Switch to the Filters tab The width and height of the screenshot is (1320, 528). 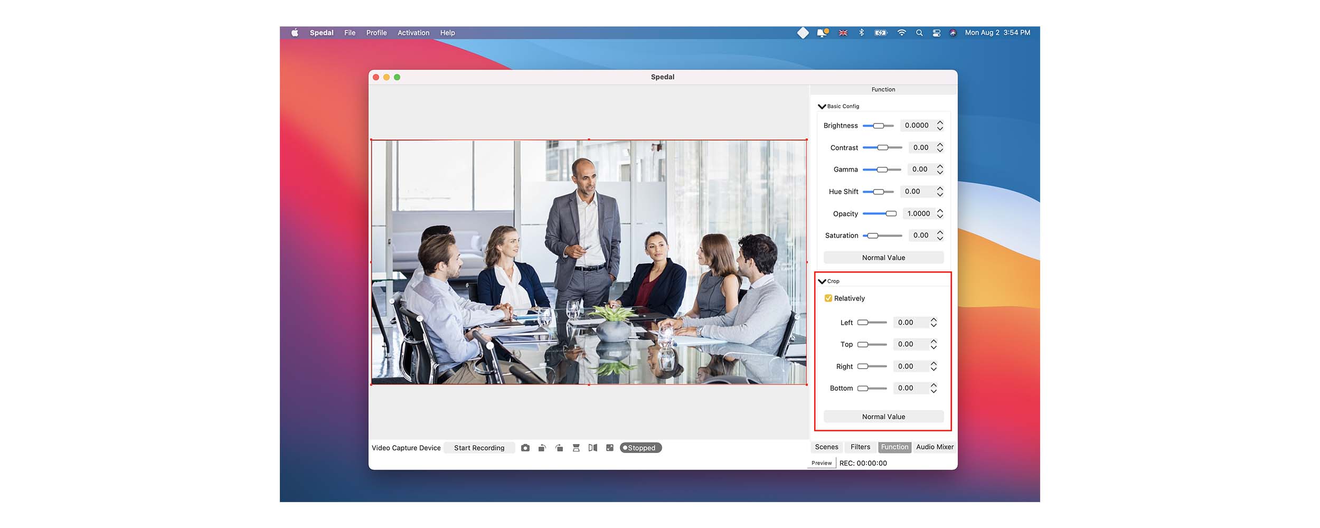[860, 447]
